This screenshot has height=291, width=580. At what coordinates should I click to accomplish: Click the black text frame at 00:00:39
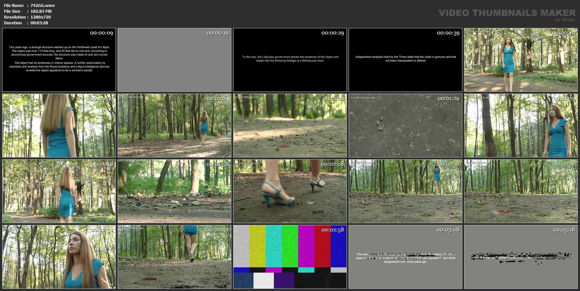point(405,60)
